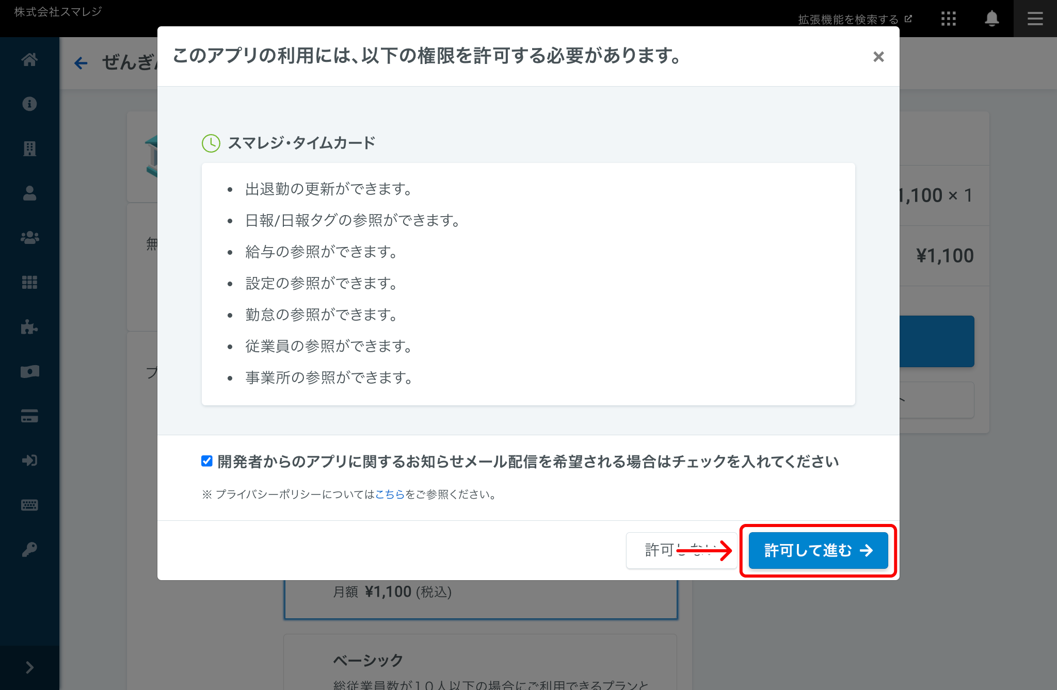Click 従業員の参照ができます text
The width and height of the screenshot is (1057, 690).
click(x=329, y=347)
